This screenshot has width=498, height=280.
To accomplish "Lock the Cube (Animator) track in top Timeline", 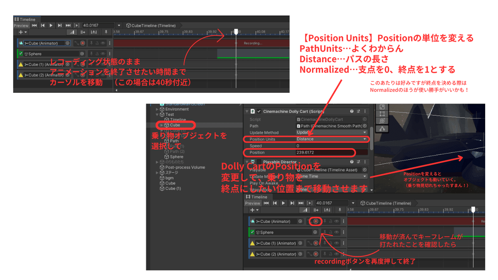I will (97, 43).
